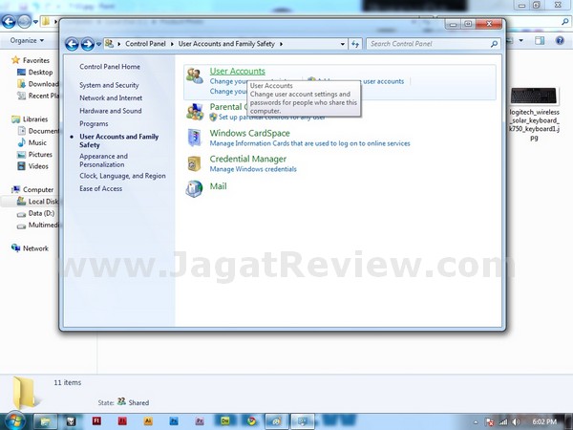Click the Search Control Panel field
The height and width of the screenshot is (430, 573).
coord(430,44)
